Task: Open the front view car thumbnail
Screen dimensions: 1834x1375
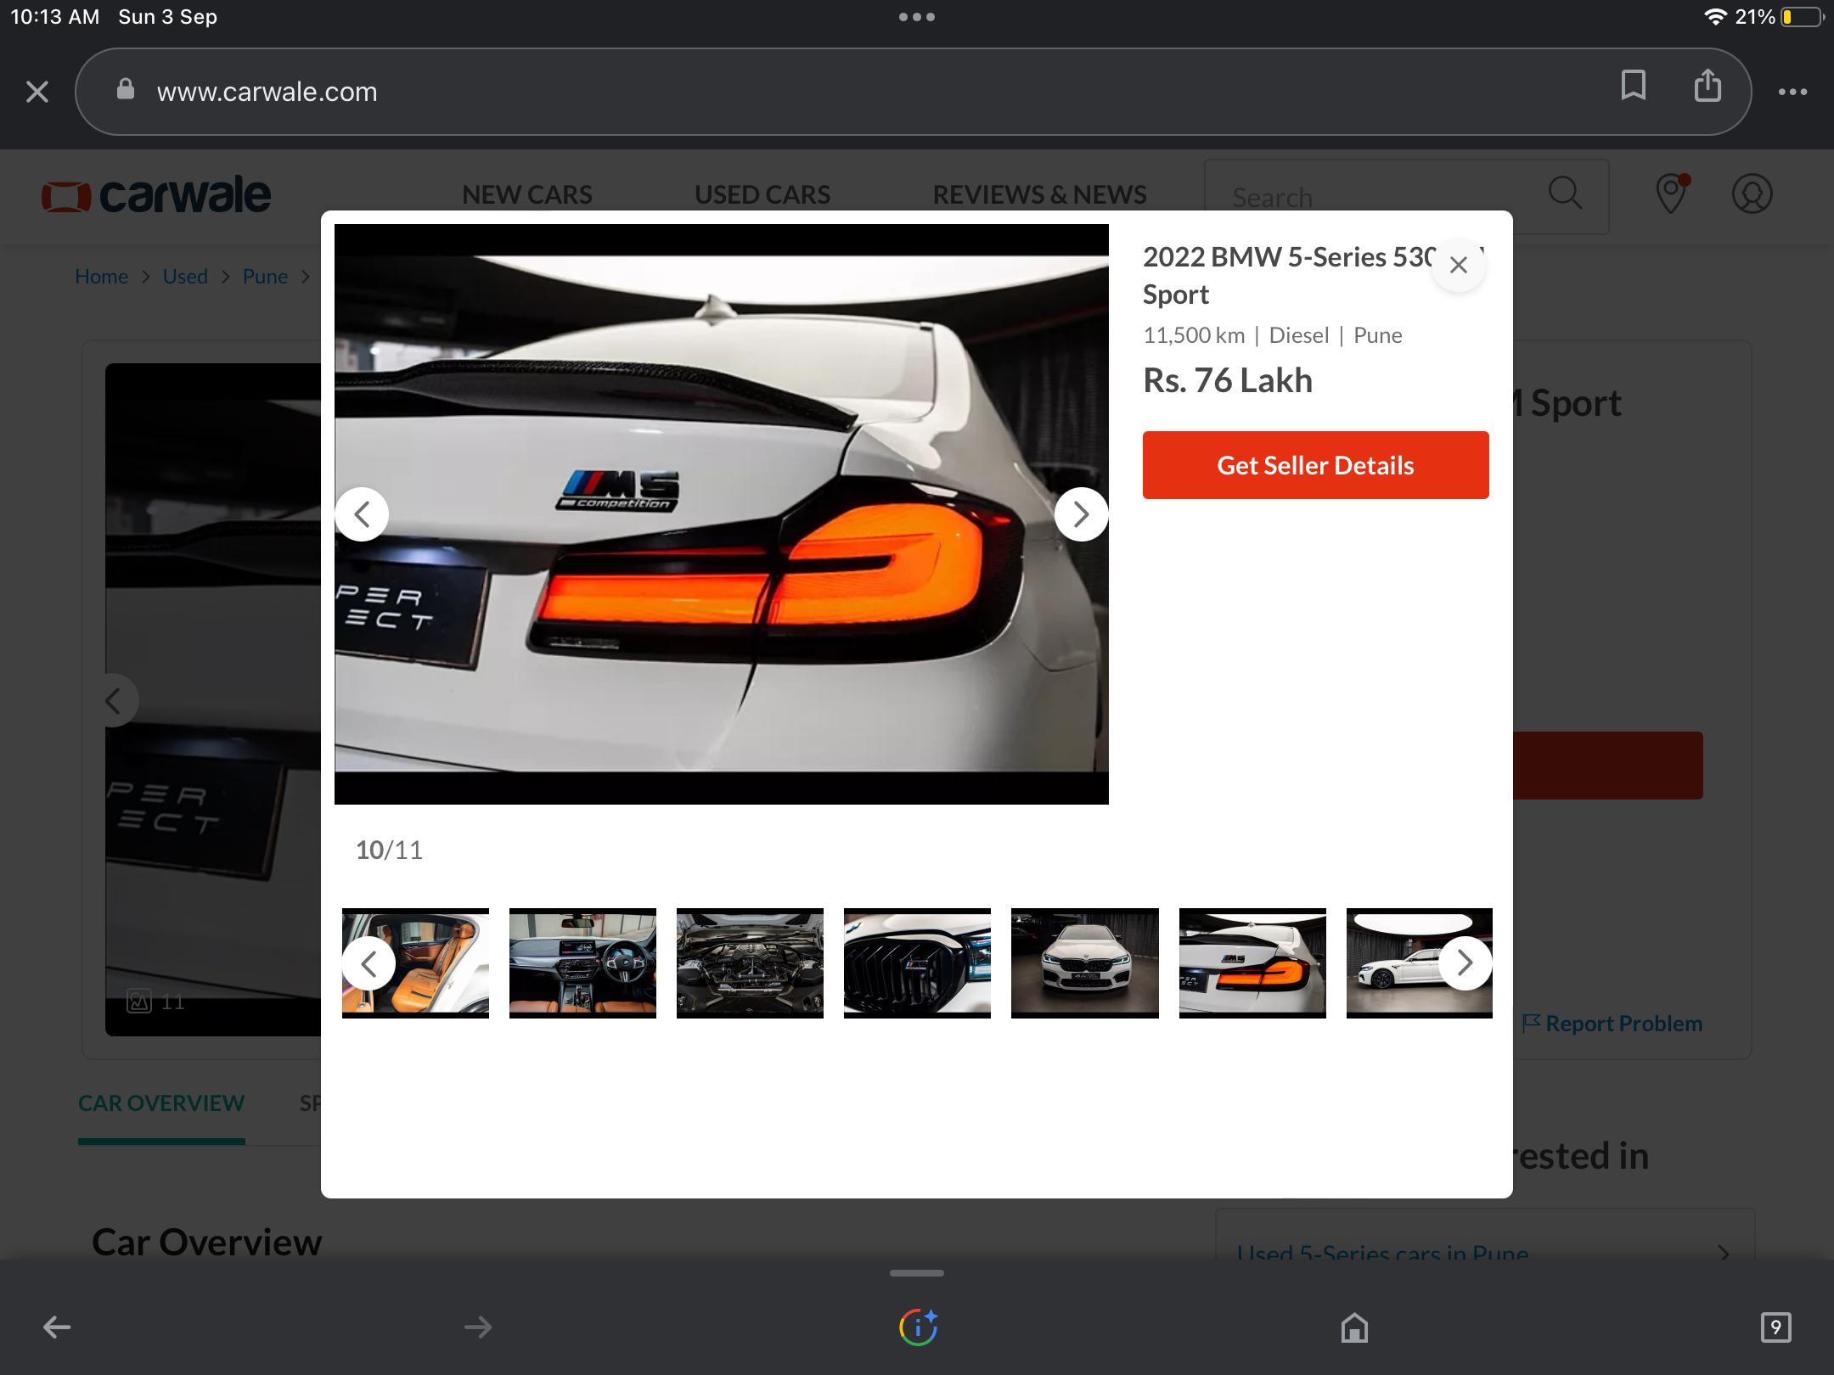Action: (1084, 962)
